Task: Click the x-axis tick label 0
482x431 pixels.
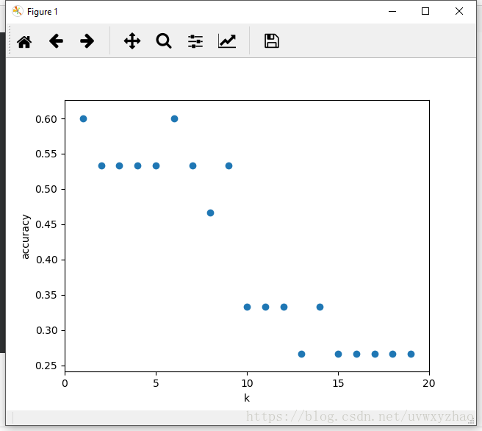Action: click(65, 383)
